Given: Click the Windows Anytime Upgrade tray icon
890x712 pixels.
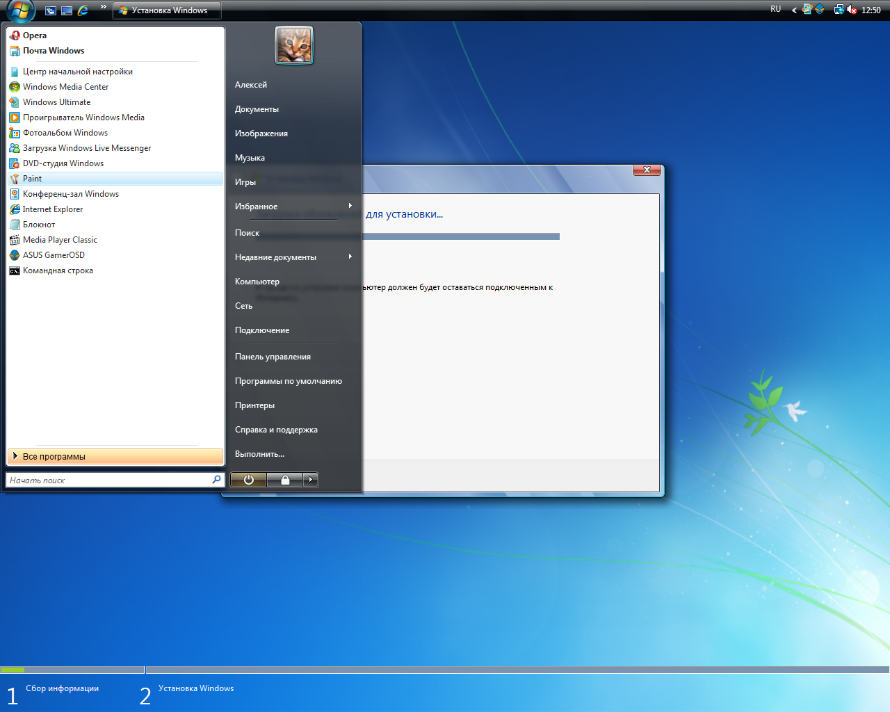Looking at the screenshot, I should [807, 9].
